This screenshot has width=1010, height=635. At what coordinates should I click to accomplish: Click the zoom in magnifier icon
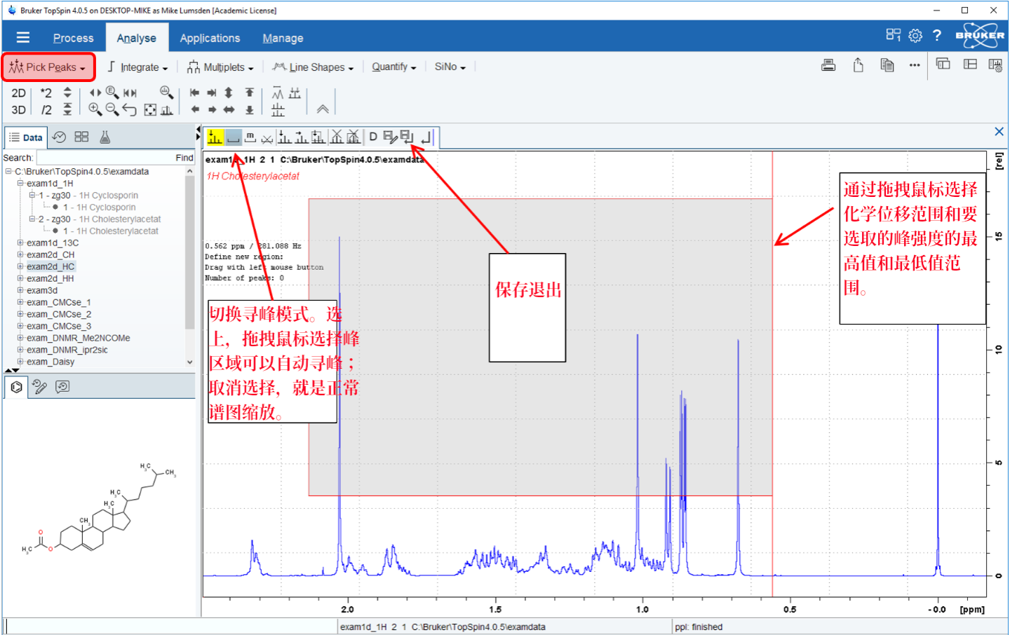tap(95, 109)
